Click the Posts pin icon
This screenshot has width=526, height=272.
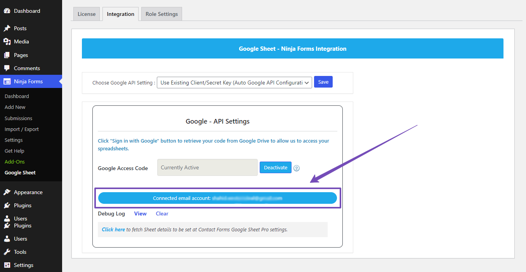click(7, 28)
